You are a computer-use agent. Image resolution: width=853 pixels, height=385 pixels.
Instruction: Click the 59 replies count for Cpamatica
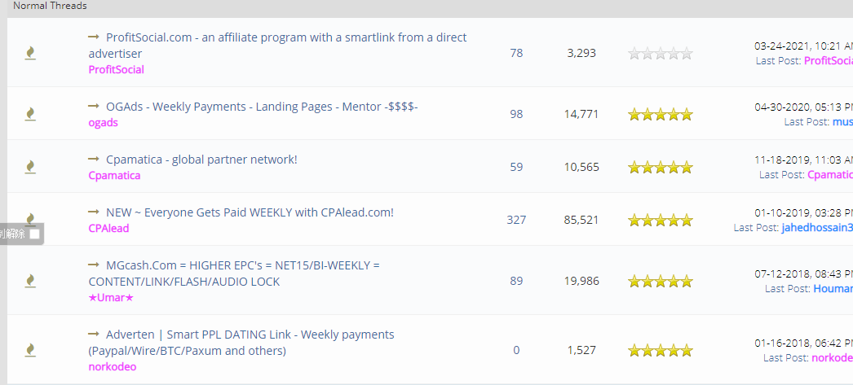pos(516,167)
